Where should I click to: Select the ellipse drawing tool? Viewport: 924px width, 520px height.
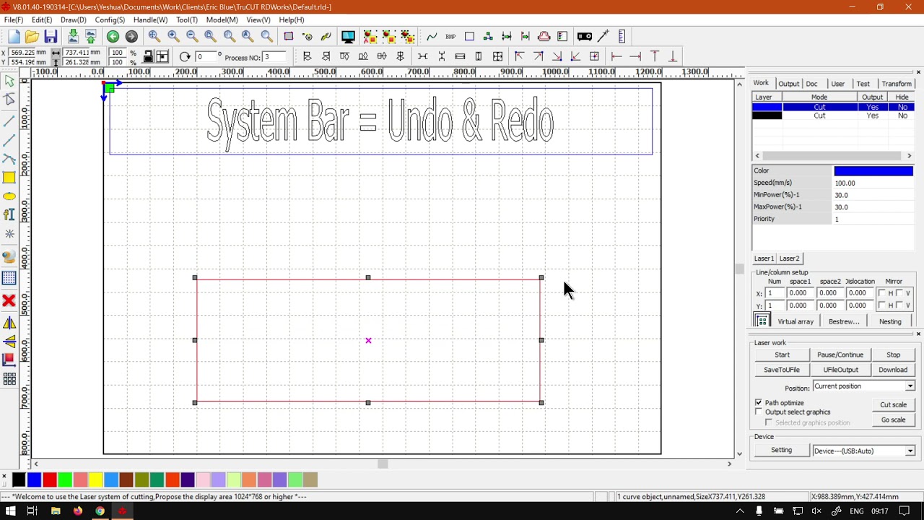pos(9,196)
